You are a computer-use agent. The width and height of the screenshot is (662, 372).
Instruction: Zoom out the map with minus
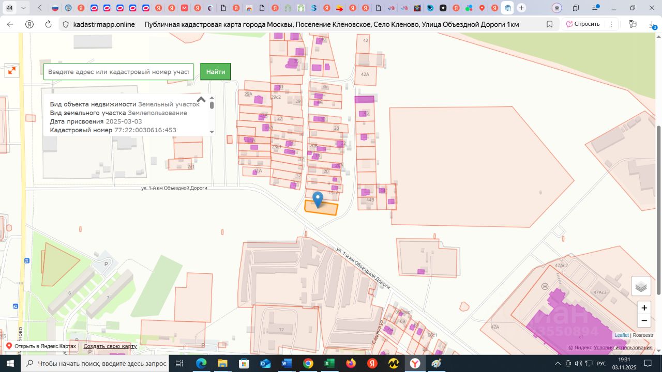coord(644,321)
